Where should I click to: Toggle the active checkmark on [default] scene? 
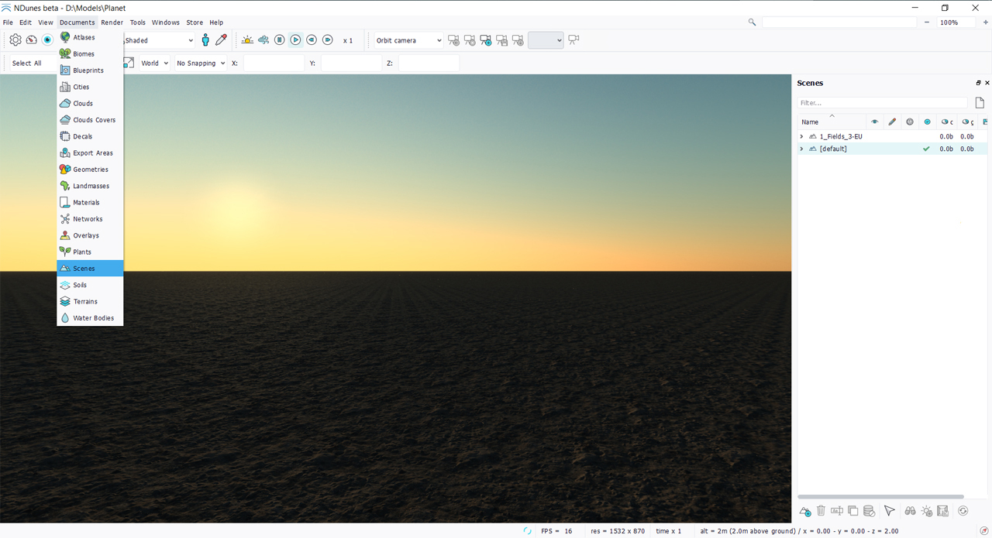[925, 149]
